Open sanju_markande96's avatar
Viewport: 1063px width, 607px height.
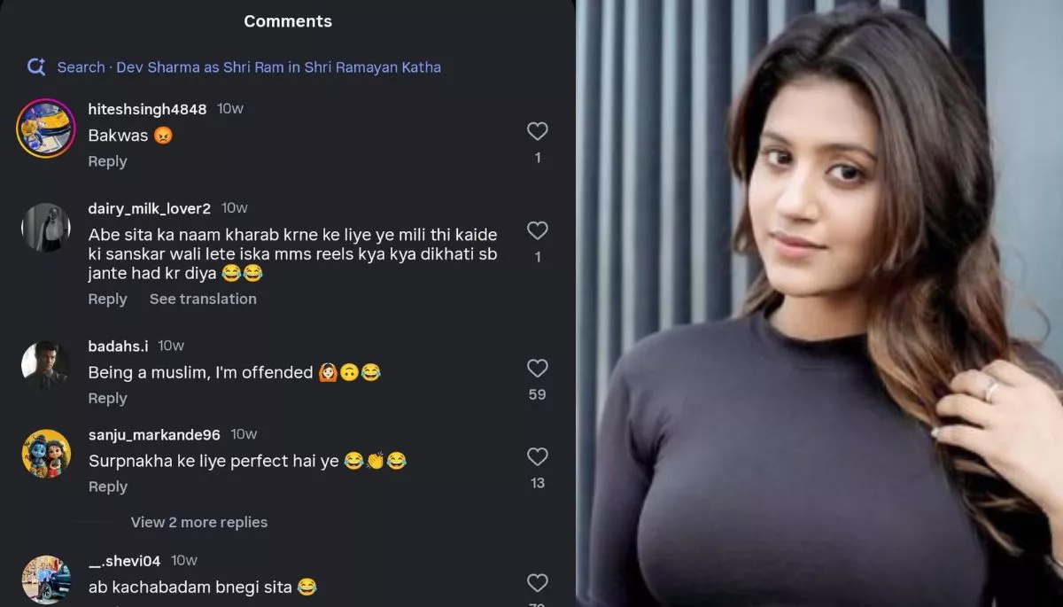tap(45, 454)
